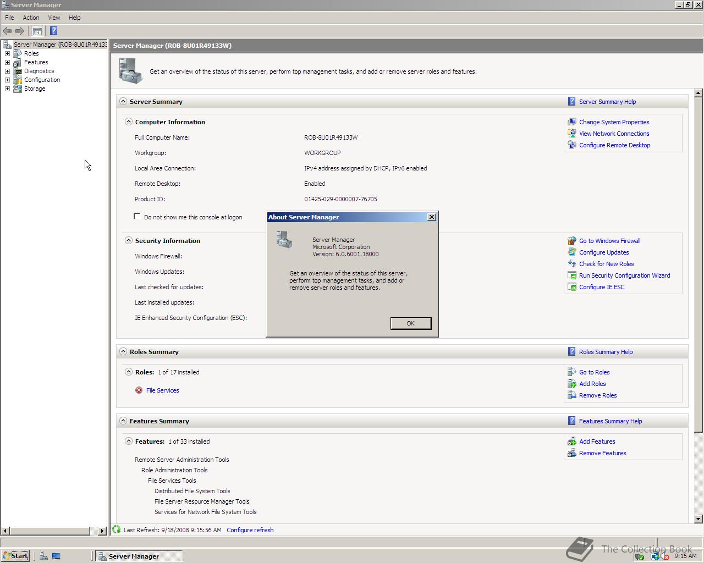Screen dimensions: 704x563
Task: Collapse the Roles Summary section
Action: pyautogui.click(x=123, y=351)
